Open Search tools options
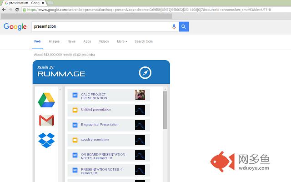Viewport: 291px width, 182px height. (x=144, y=41)
